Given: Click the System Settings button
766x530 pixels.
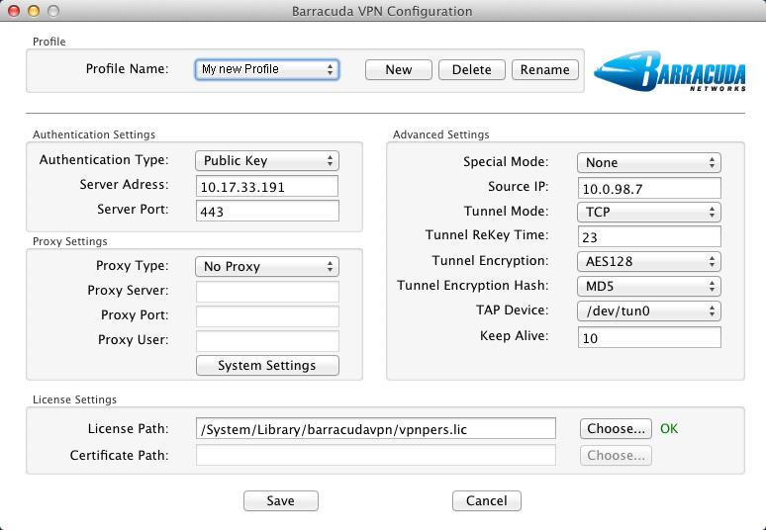Looking at the screenshot, I should (x=267, y=365).
